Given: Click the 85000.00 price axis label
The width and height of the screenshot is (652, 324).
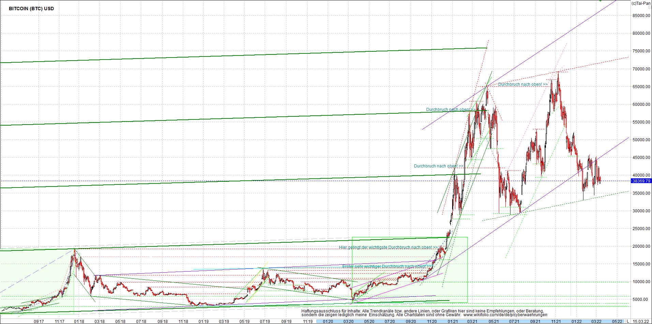Looking at the screenshot, I should click(x=641, y=16).
